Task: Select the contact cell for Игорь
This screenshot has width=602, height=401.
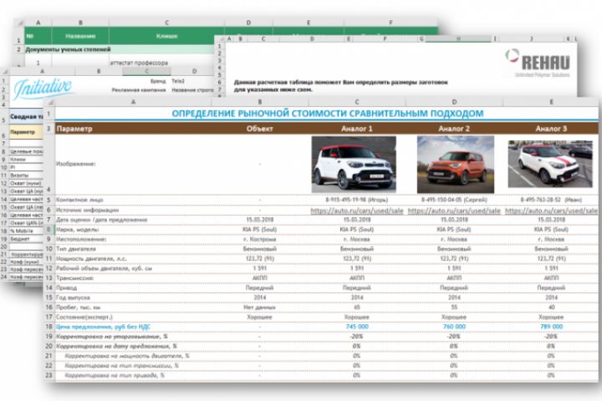Action: 357,200
